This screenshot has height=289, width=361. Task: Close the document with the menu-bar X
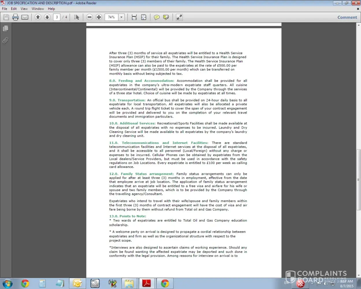coord(358,9)
